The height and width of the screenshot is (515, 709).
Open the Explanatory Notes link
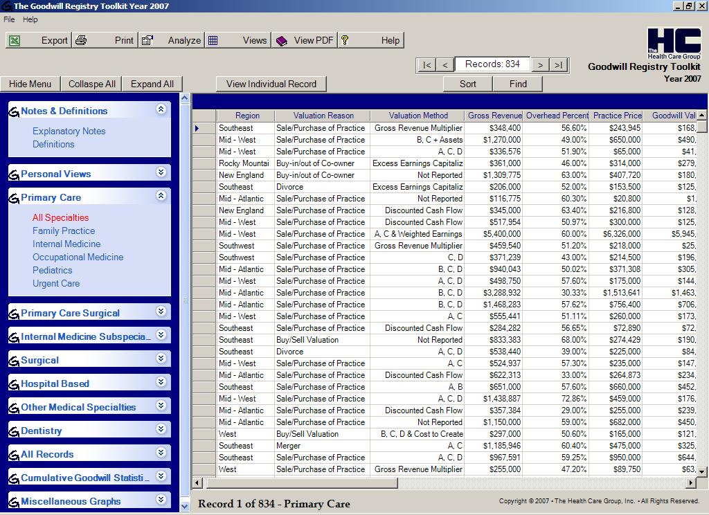tap(69, 131)
